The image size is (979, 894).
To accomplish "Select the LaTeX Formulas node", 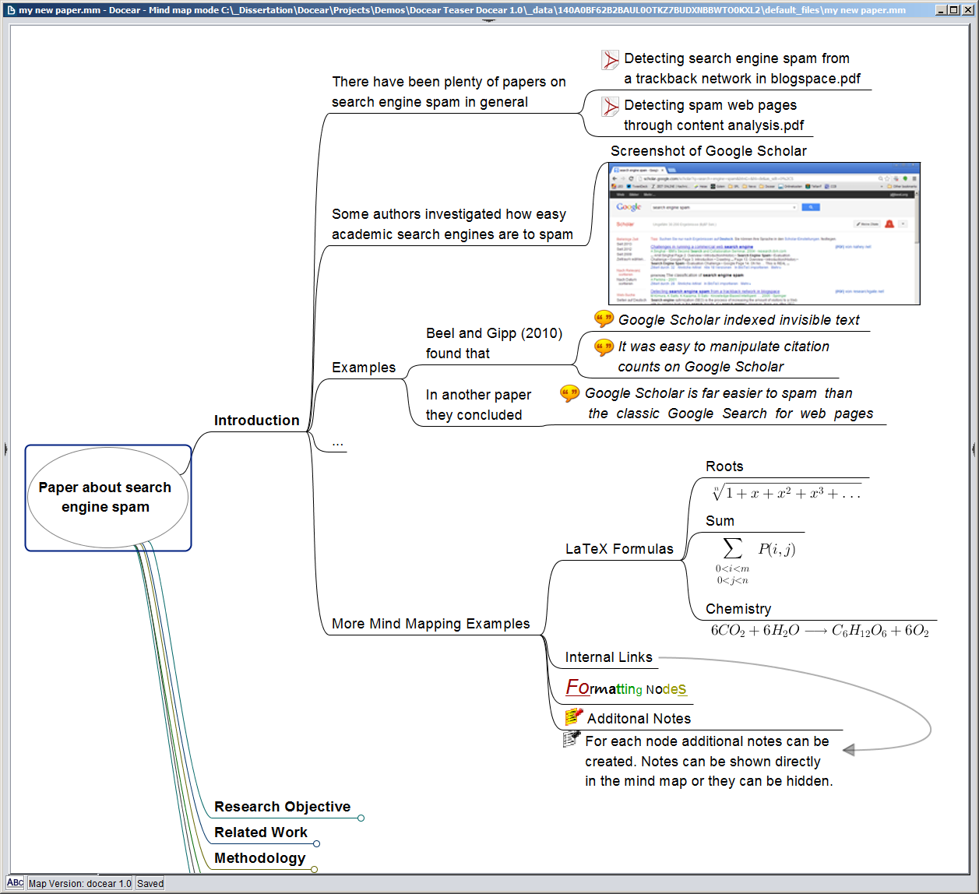I will click(618, 549).
